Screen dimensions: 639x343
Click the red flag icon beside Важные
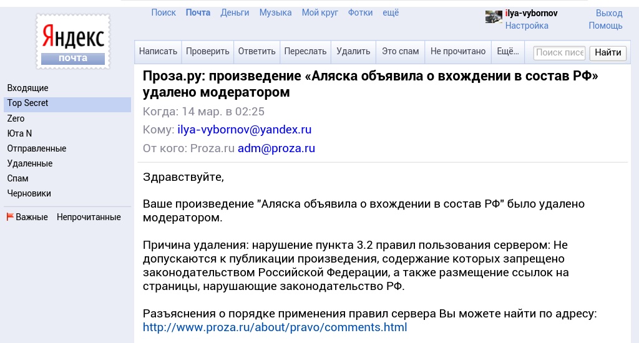(10, 217)
